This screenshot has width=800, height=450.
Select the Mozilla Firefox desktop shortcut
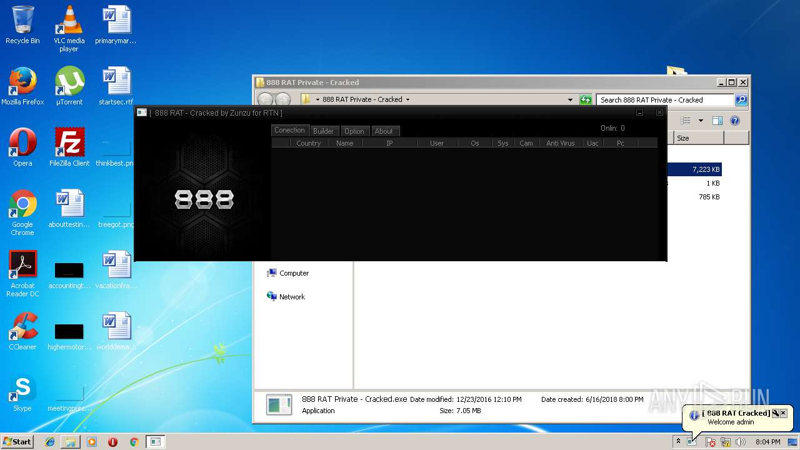(x=22, y=86)
